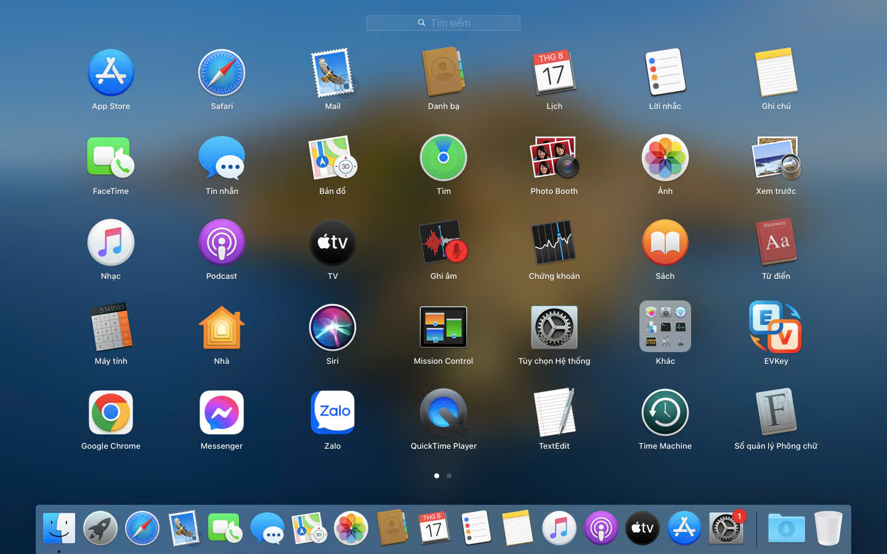Open Nhà home app
This screenshot has width=887, height=554.
[x=222, y=327]
